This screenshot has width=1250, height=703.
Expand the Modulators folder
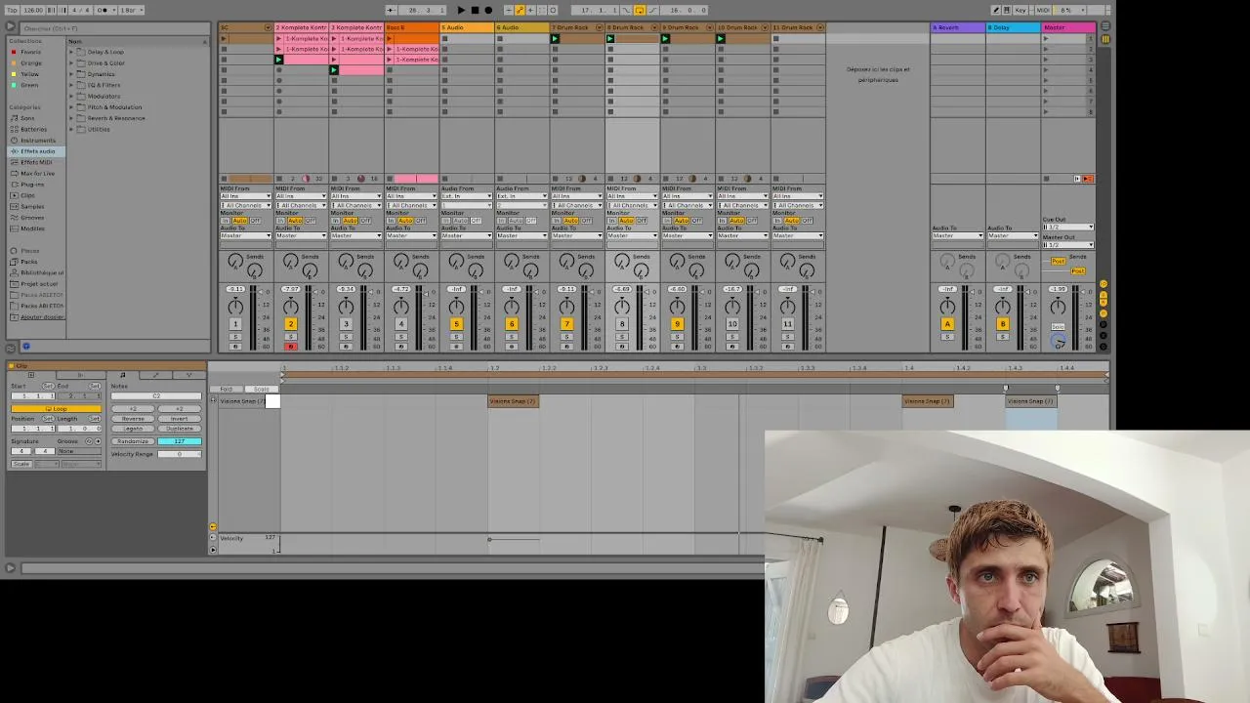[x=71, y=96]
